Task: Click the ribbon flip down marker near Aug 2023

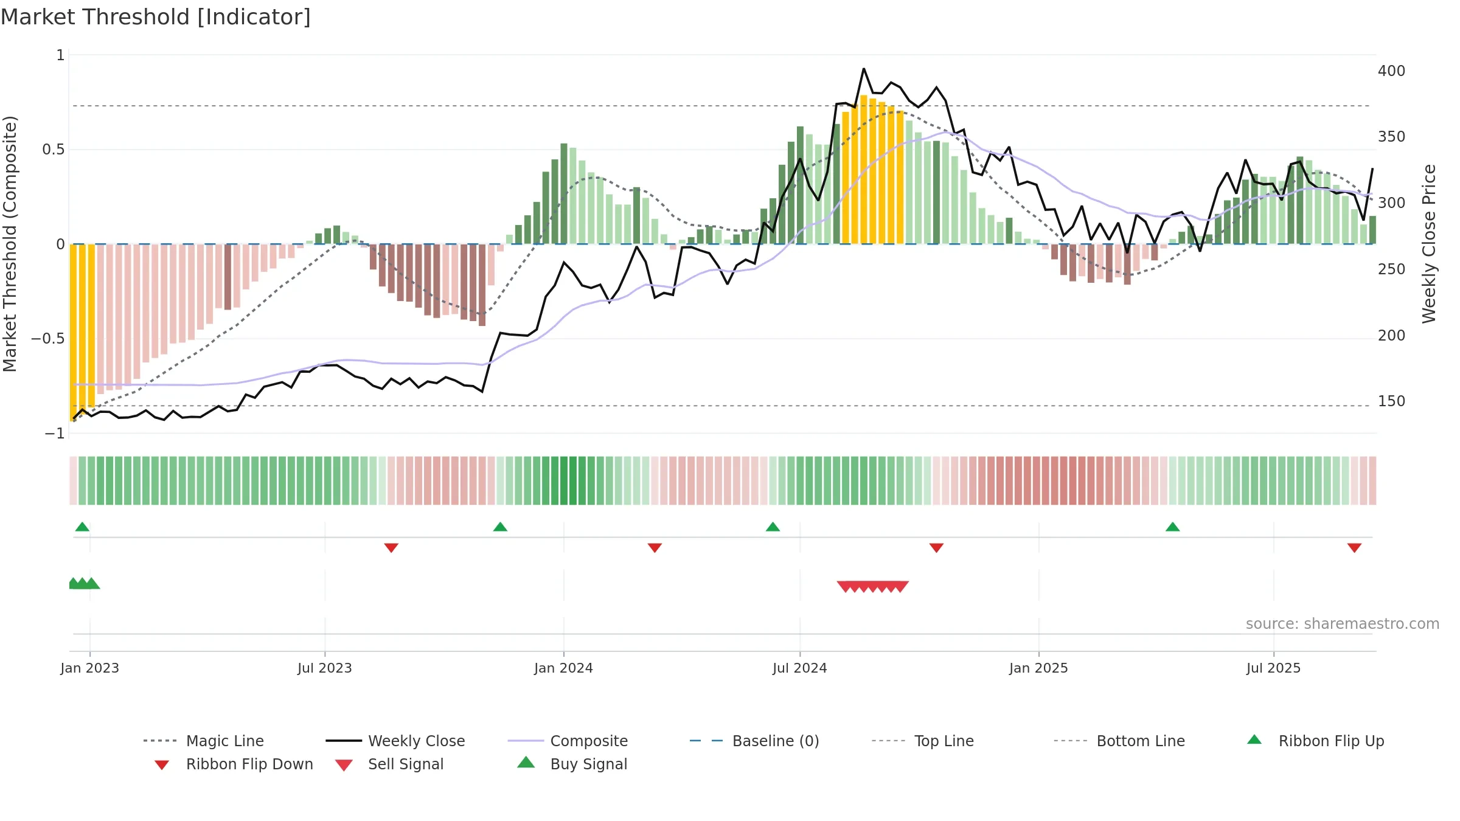Action: [x=391, y=548]
